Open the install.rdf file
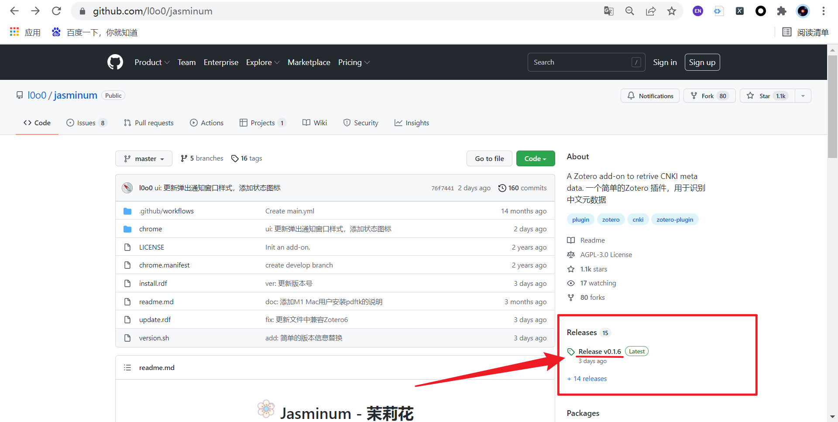Viewport: 838px width, 422px height. click(x=153, y=283)
